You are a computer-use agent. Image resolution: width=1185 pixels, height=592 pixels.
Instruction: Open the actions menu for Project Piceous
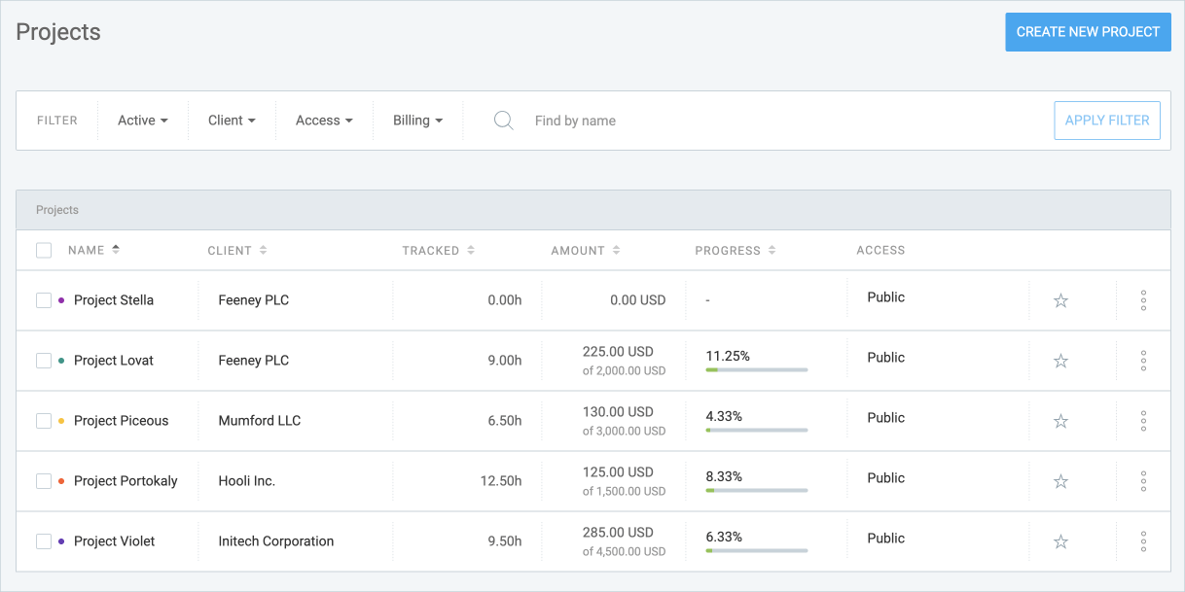pyautogui.click(x=1143, y=420)
